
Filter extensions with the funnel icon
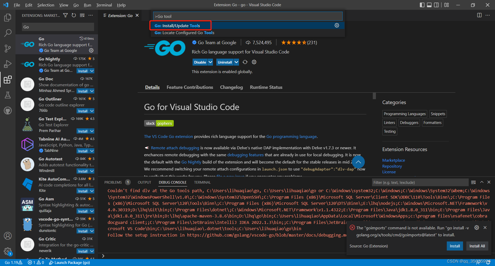coord(65,15)
